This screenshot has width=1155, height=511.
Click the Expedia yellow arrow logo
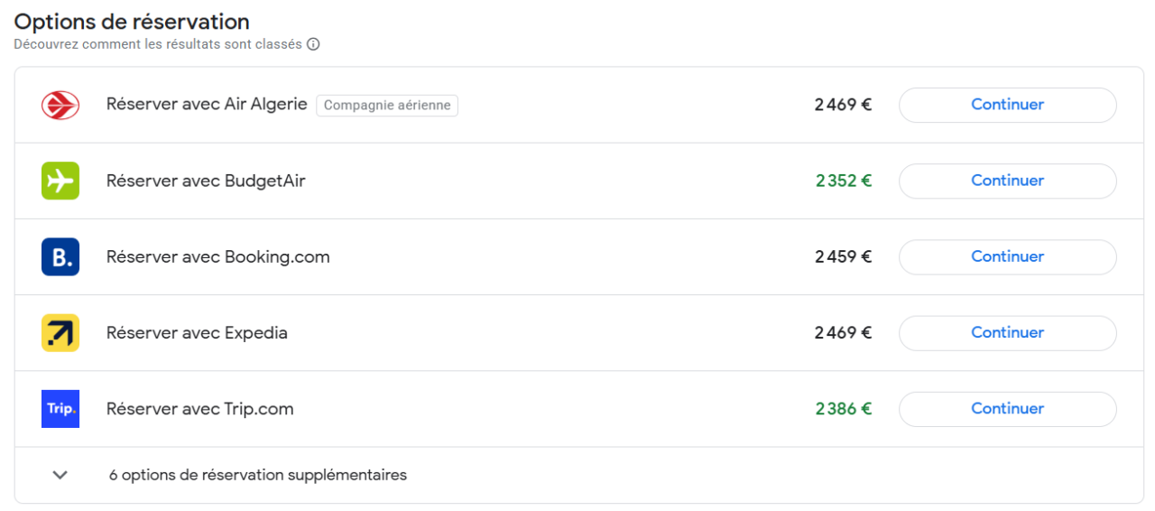point(60,332)
